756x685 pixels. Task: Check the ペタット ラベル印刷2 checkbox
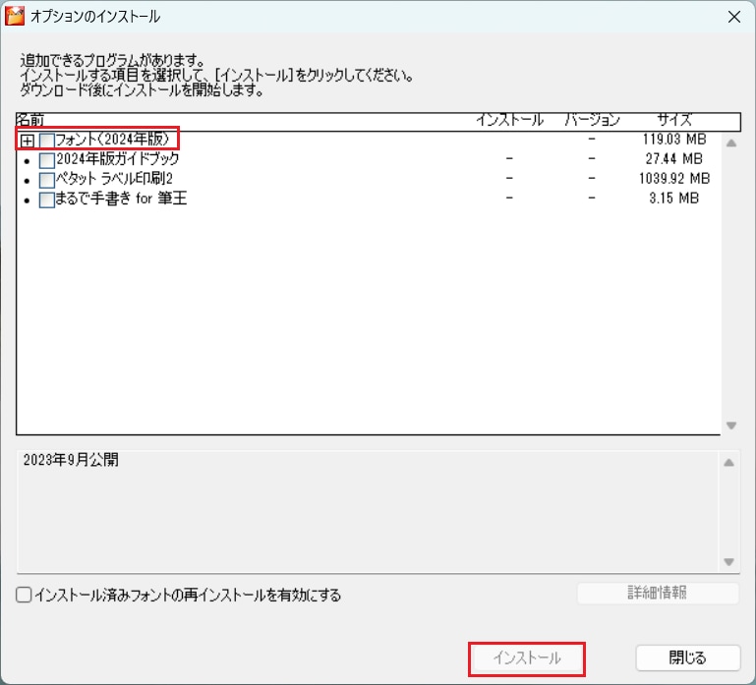[x=47, y=180]
